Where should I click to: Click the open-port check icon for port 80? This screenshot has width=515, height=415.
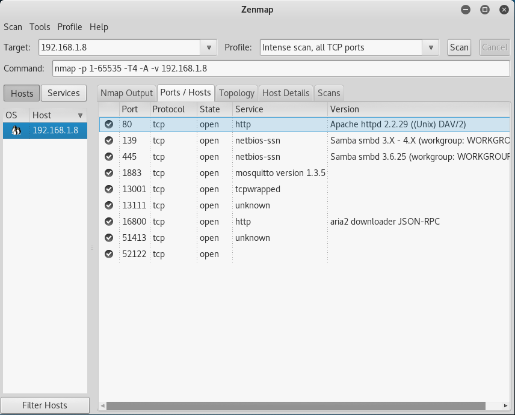(109, 124)
